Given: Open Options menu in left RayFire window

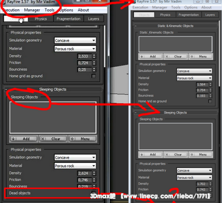Looking at the screenshot, I should tap(66, 10).
